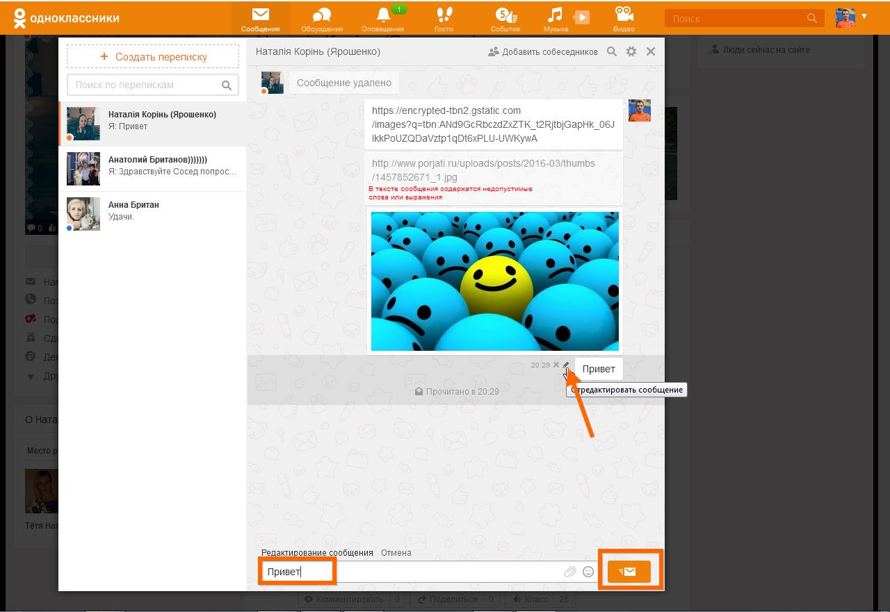Screen dimensions: 890x612
Task: Delete the Привет message with X icon
Action: coord(556,365)
